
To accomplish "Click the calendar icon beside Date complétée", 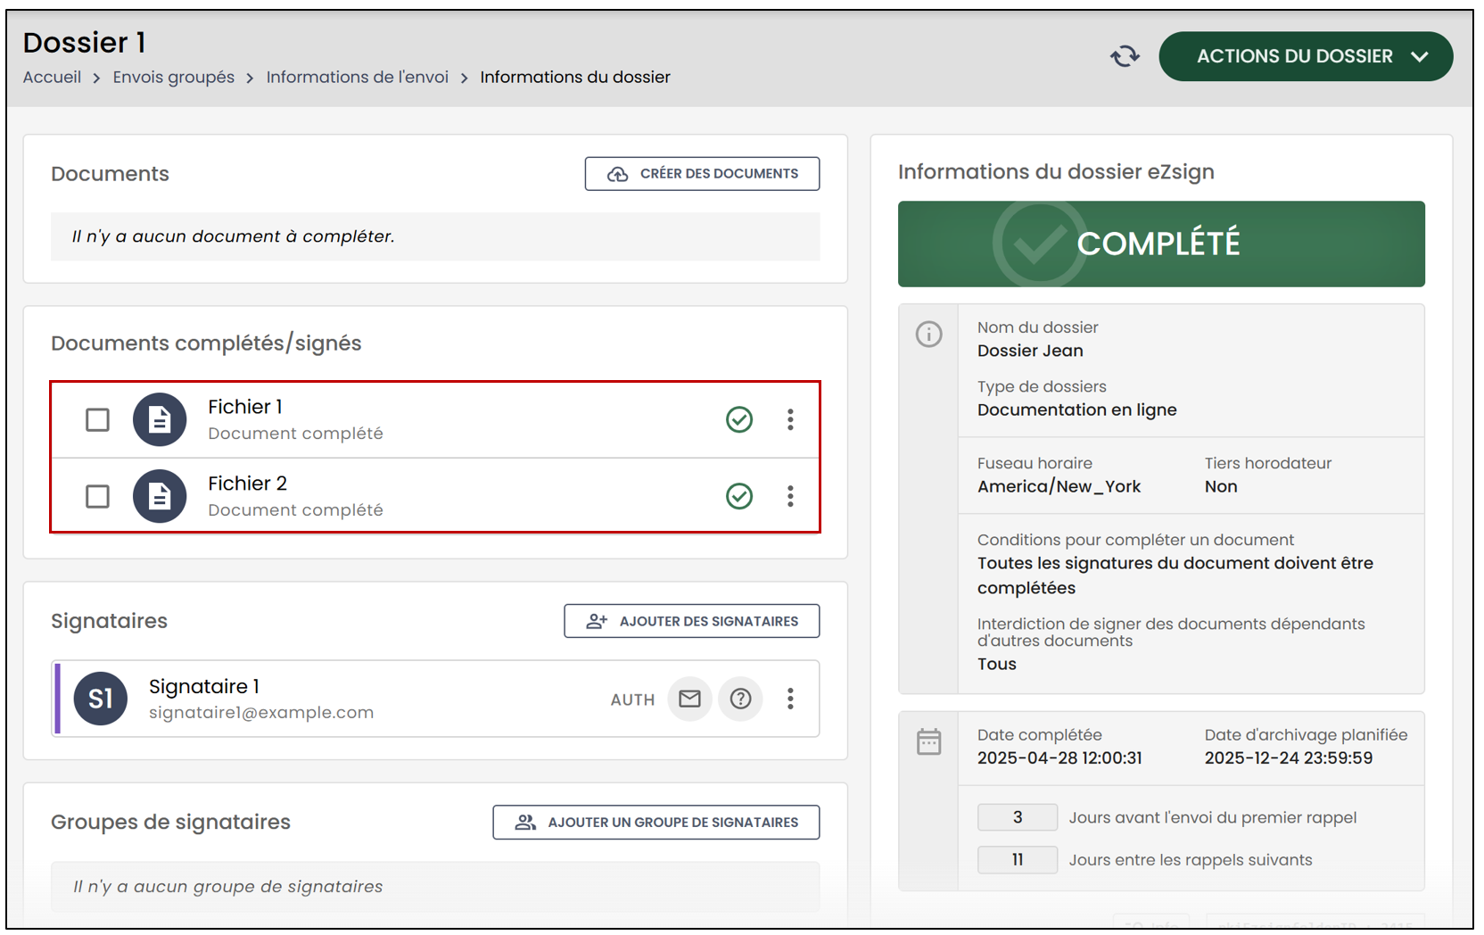I will (x=928, y=741).
